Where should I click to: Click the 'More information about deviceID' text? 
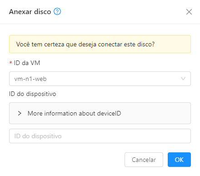click(74, 113)
